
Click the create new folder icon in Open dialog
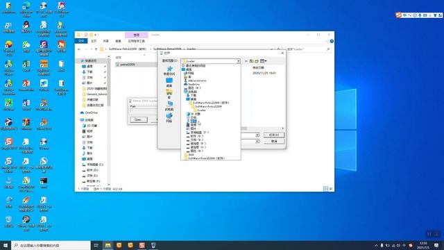pos(257,61)
